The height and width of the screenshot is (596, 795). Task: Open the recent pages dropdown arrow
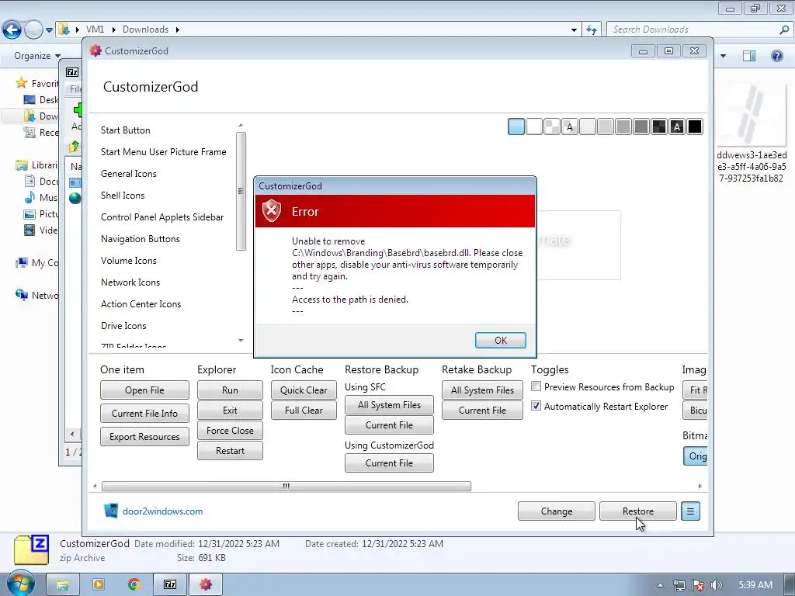tap(49, 30)
